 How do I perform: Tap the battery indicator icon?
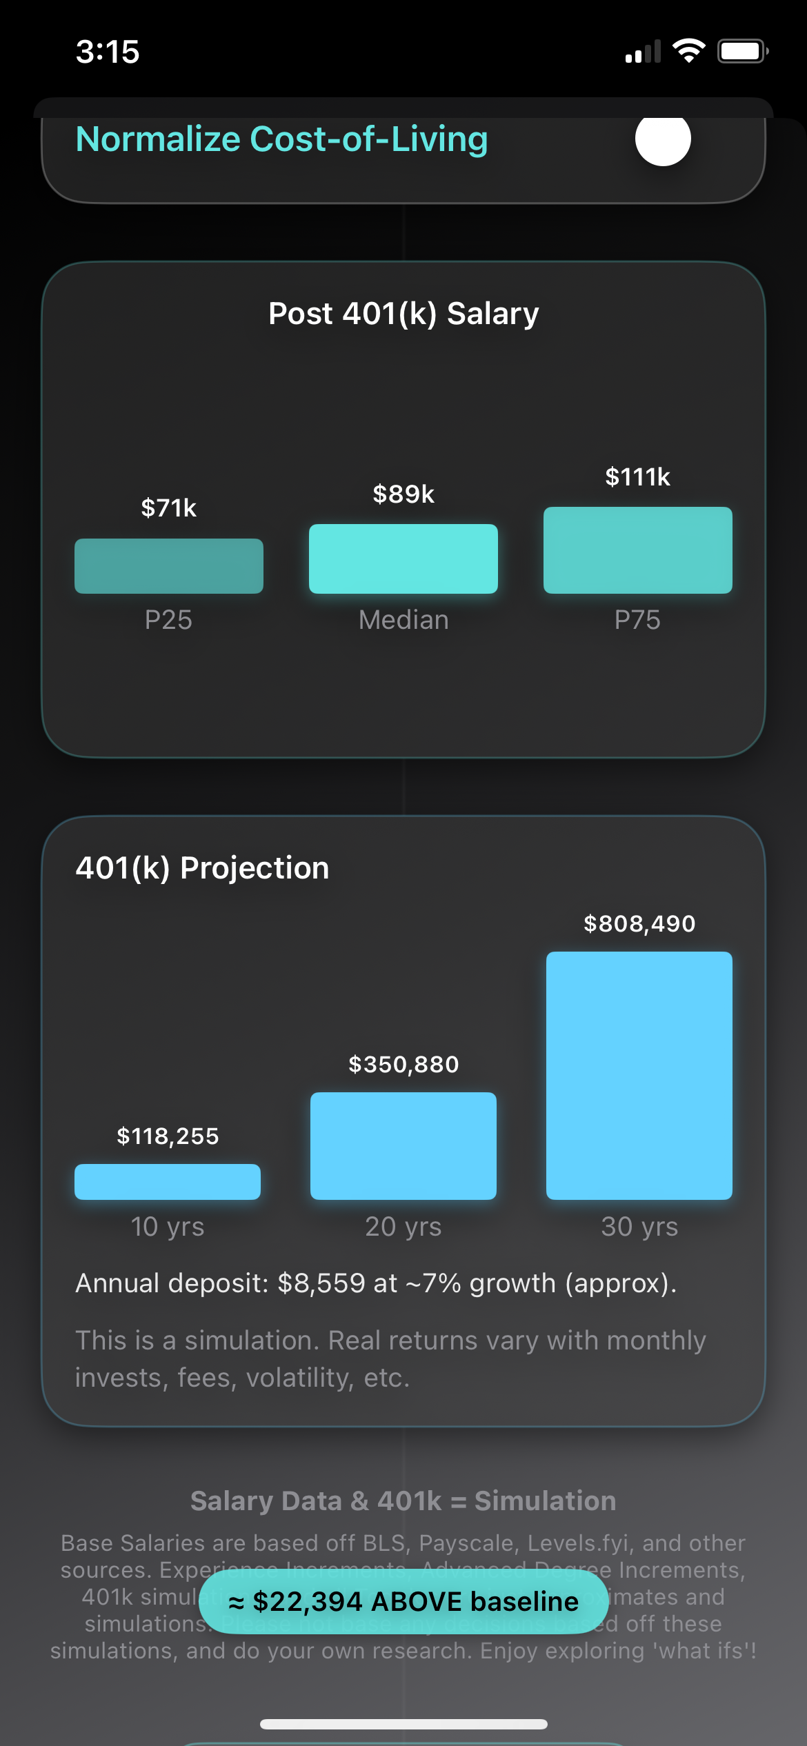[742, 51]
